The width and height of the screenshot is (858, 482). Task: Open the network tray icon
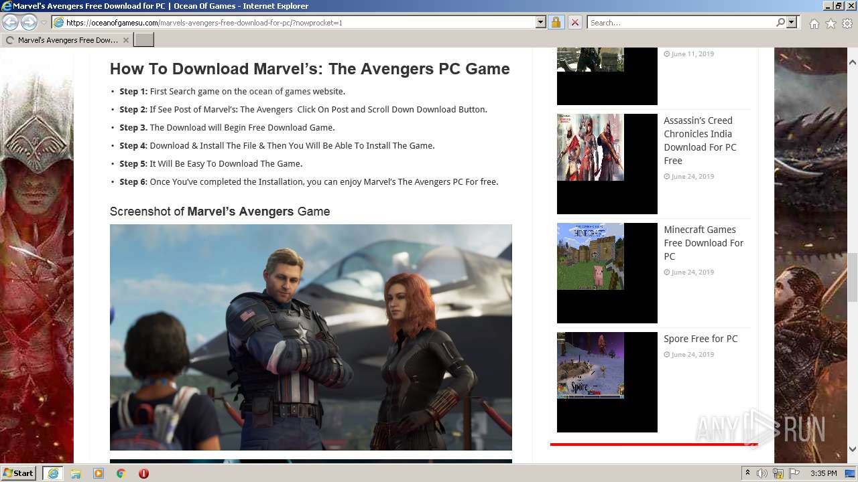778,473
